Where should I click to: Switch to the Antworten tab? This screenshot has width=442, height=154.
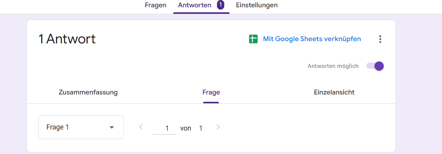click(x=195, y=5)
